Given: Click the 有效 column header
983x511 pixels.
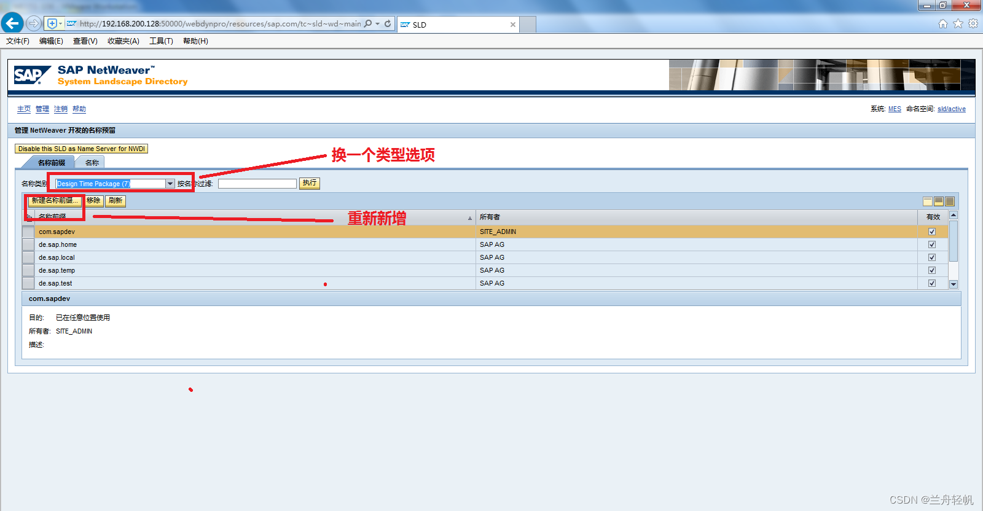Looking at the screenshot, I should [x=933, y=217].
